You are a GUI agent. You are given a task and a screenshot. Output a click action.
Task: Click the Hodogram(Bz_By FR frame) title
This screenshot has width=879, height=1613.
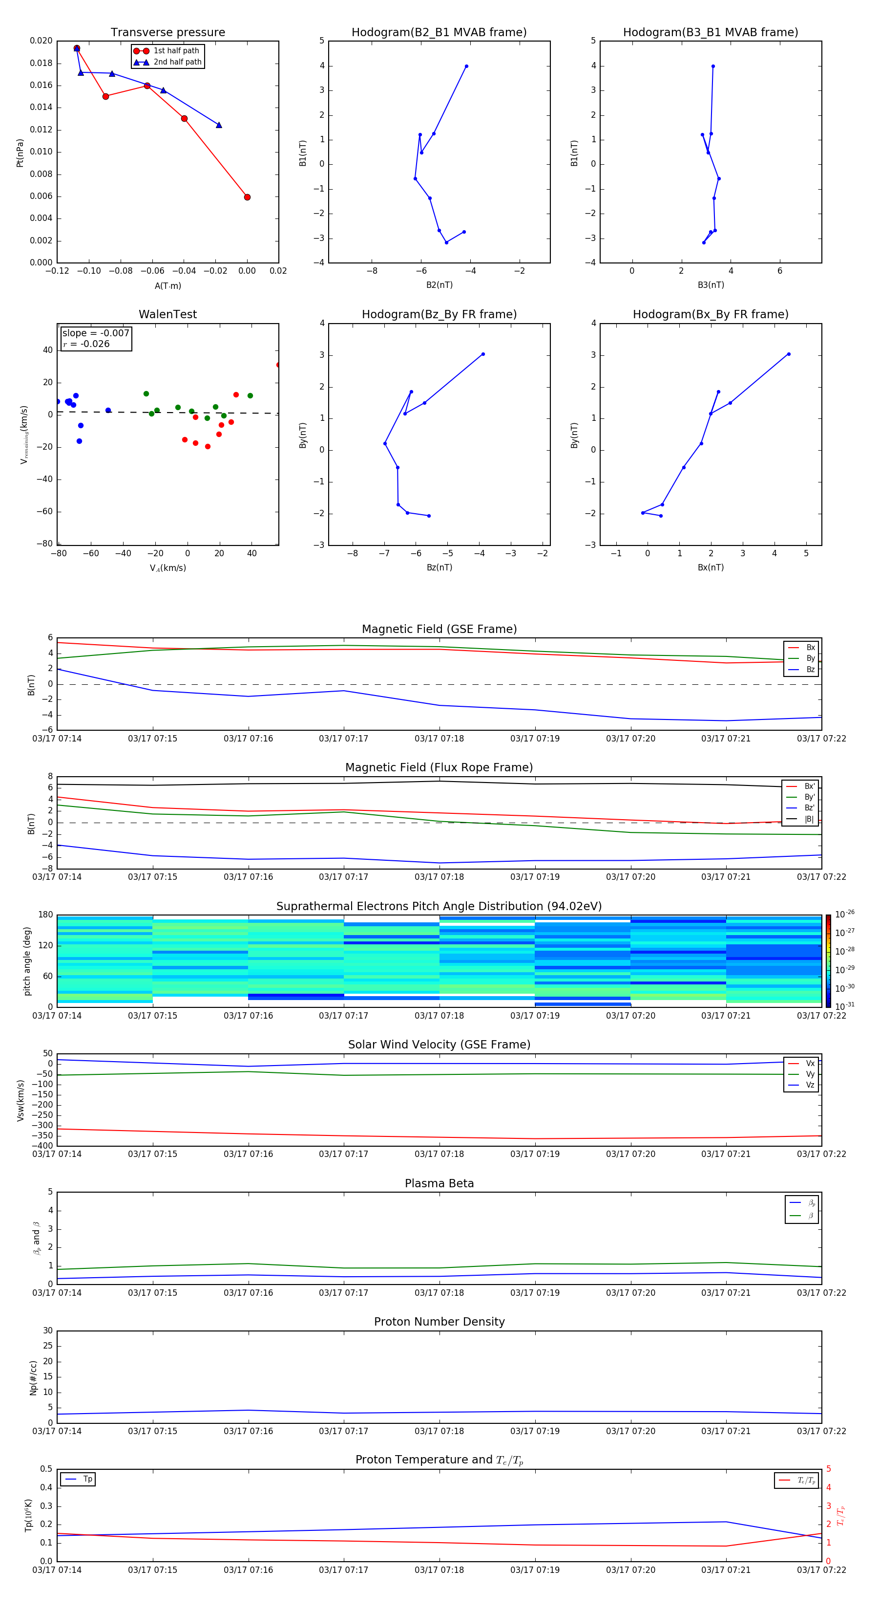click(439, 314)
